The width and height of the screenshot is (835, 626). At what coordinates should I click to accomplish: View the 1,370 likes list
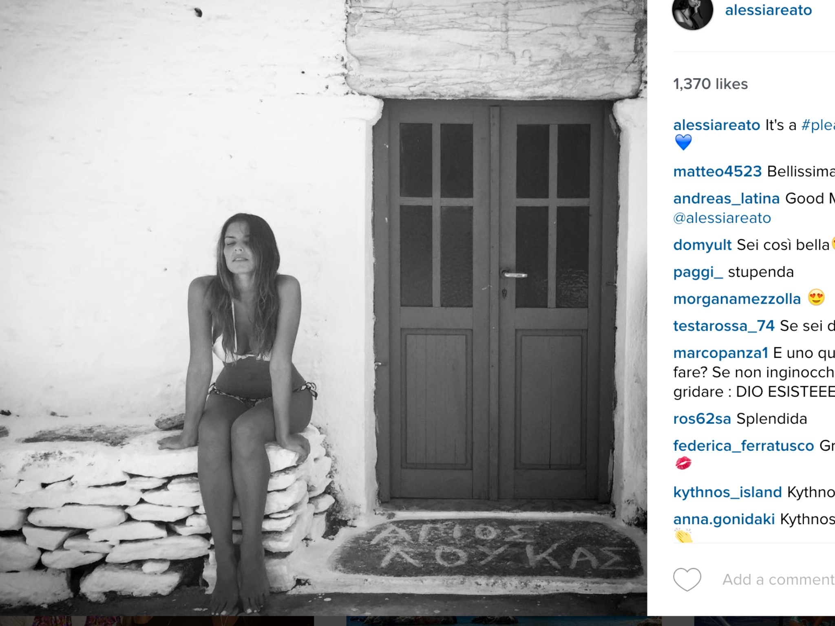tap(711, 84)
